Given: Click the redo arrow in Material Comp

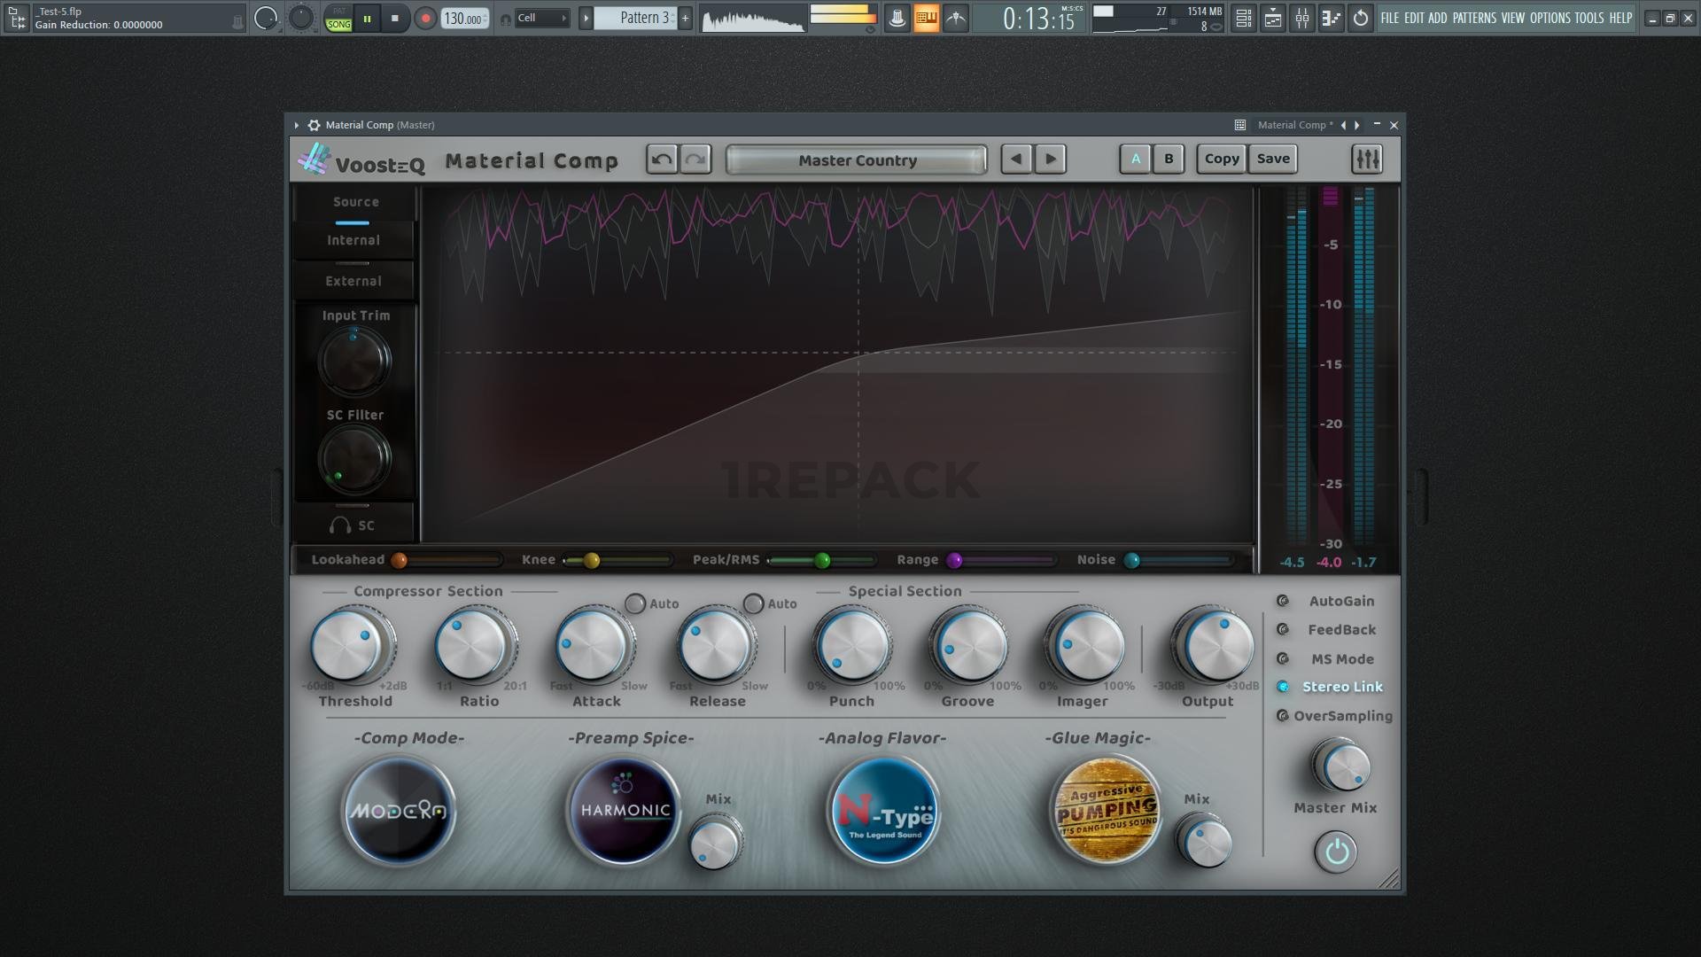Looking at the screenshot, I should pyautogui.click(x=696, y=159).
